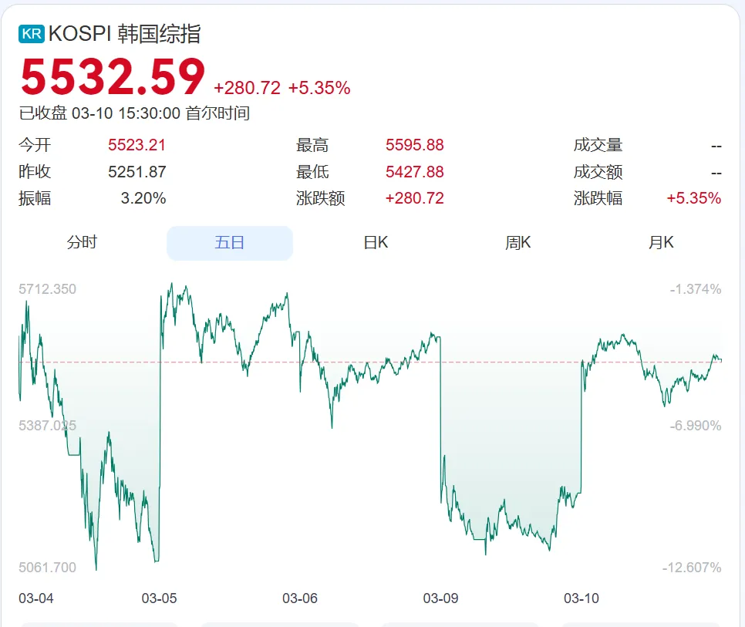Viewport: 745px width, 627px height.
Task: Click the 03-09 date marker on chart axis
Action: pyautogui.click(x=440, y=598)
